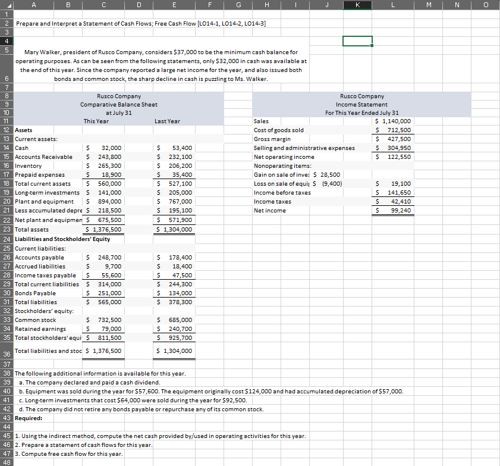Select row 14 header
Viewport: 500px width, 466px height.
(7, 148)
